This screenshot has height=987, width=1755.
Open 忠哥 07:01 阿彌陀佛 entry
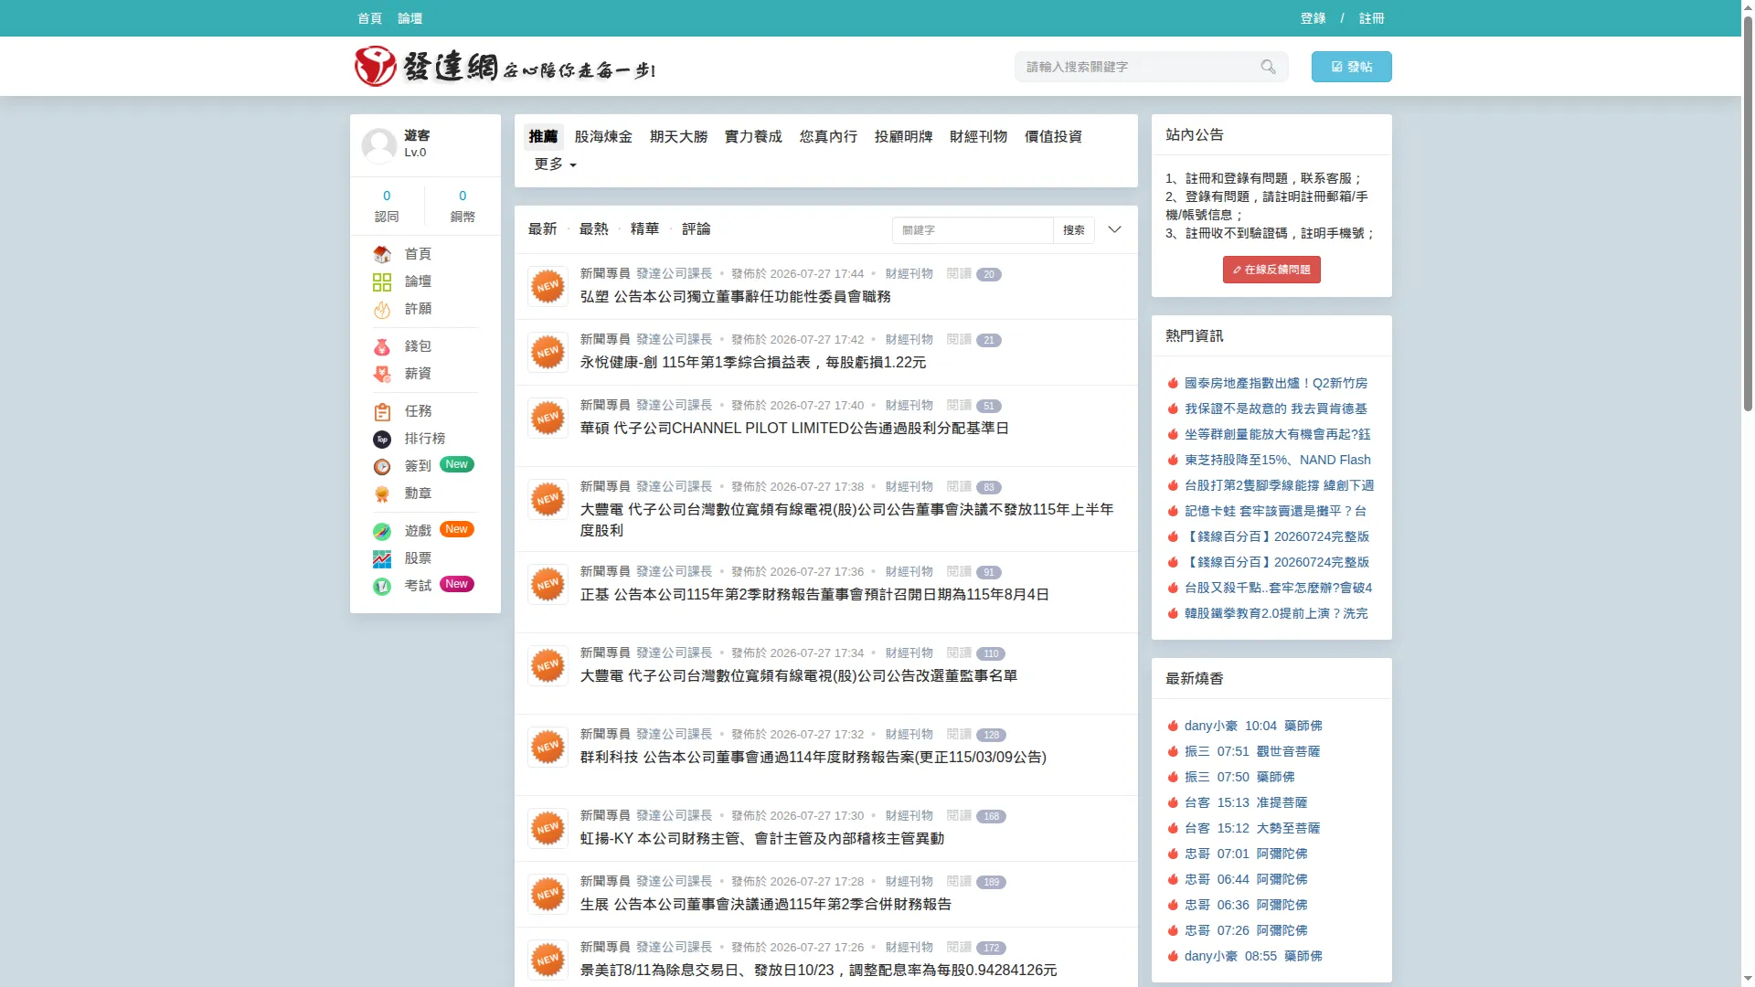1246,854
